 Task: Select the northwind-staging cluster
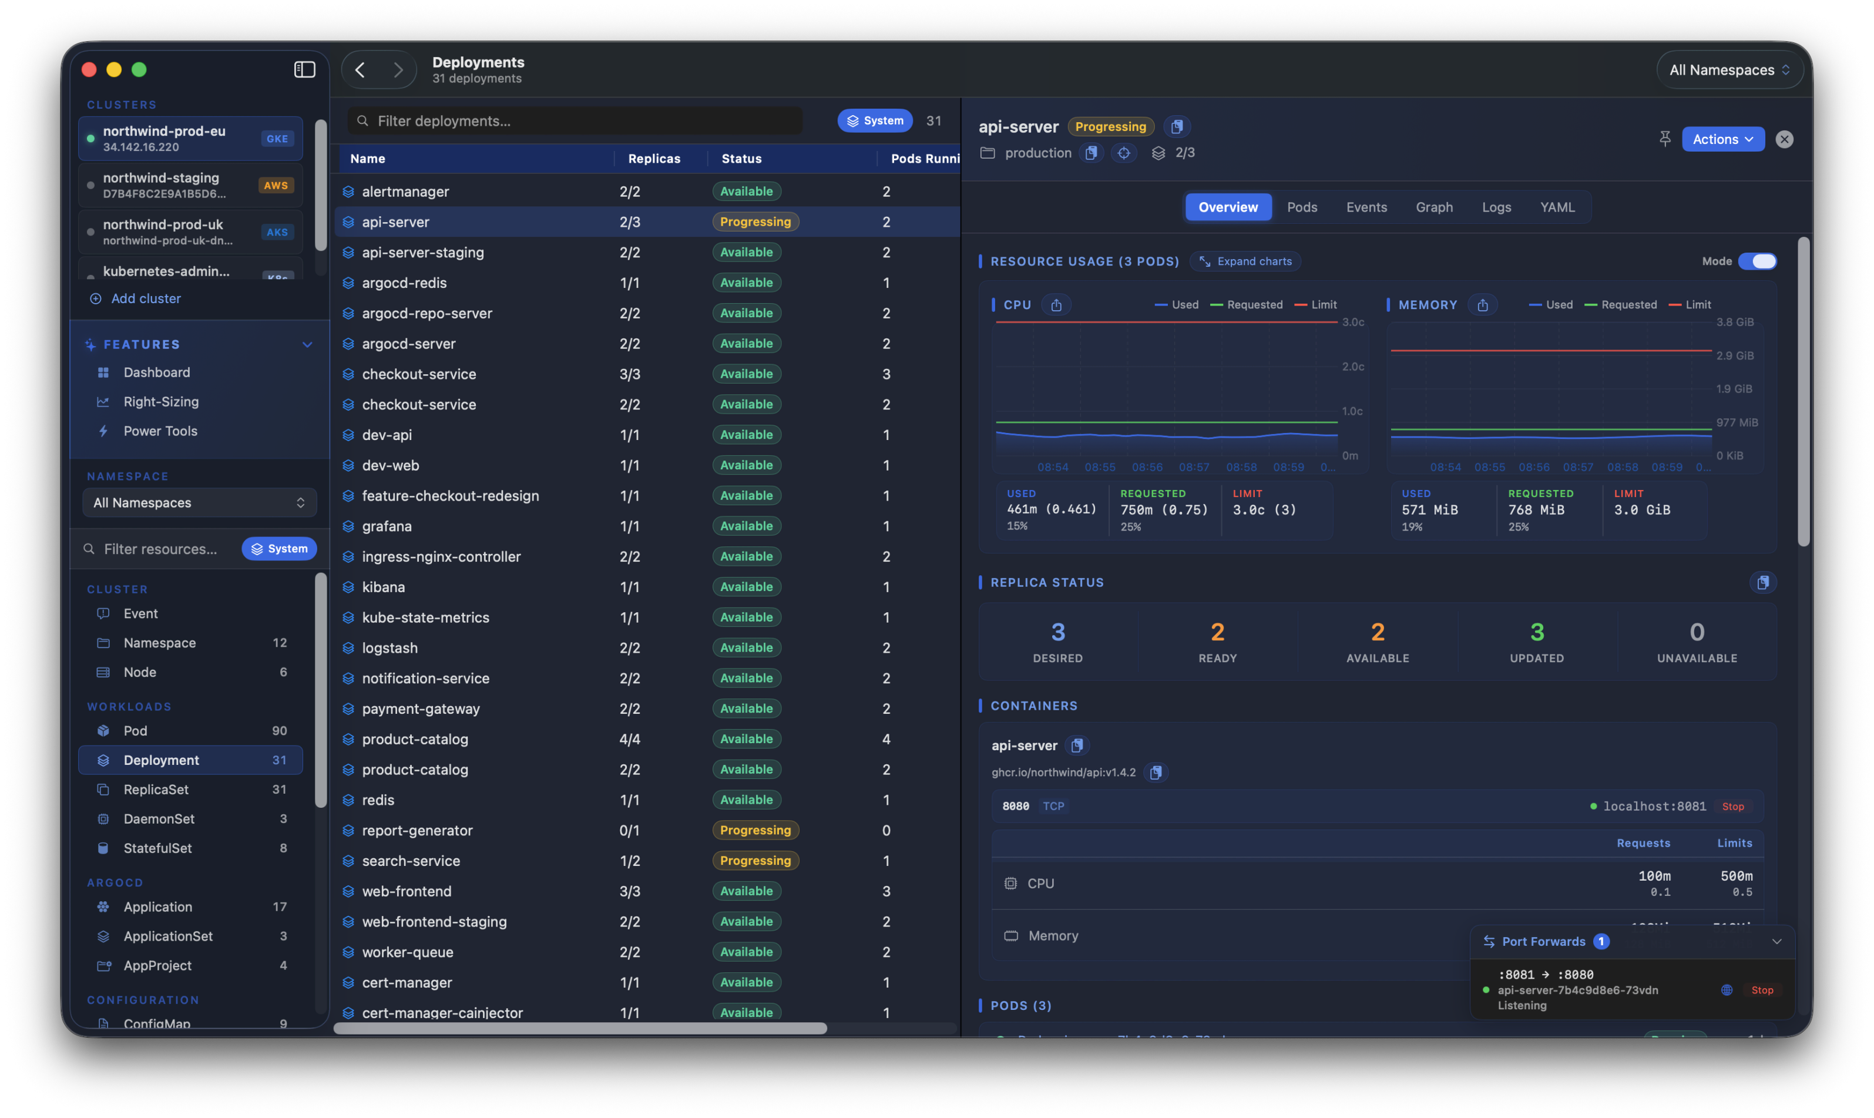click(x=190, y=185)
